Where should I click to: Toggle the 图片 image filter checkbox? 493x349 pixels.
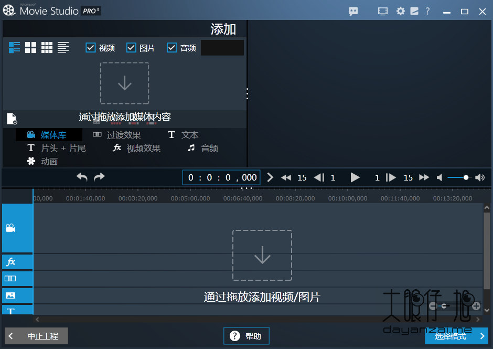[131, 48]
